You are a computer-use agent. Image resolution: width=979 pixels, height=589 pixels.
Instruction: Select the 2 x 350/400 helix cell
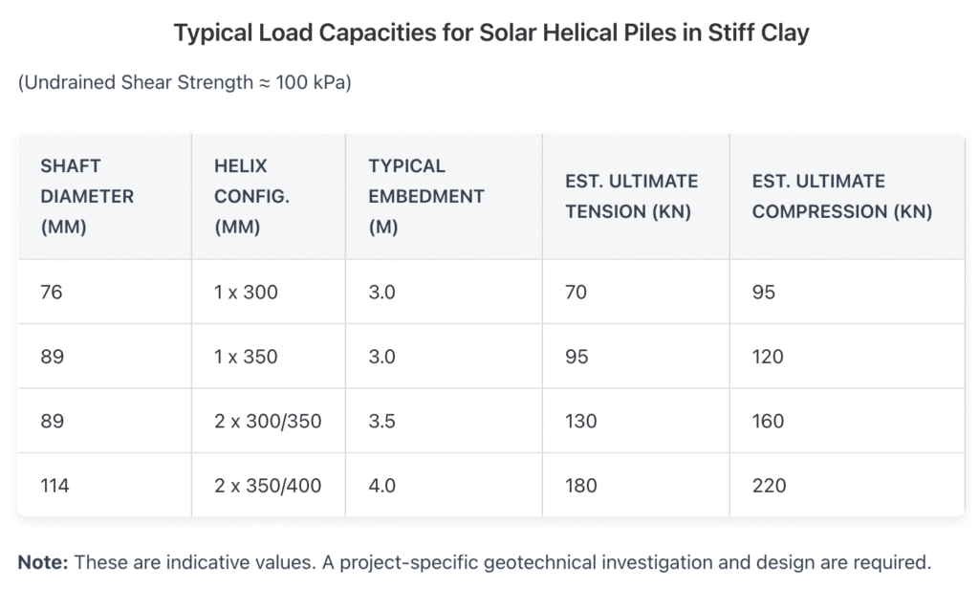coord(268,485)
